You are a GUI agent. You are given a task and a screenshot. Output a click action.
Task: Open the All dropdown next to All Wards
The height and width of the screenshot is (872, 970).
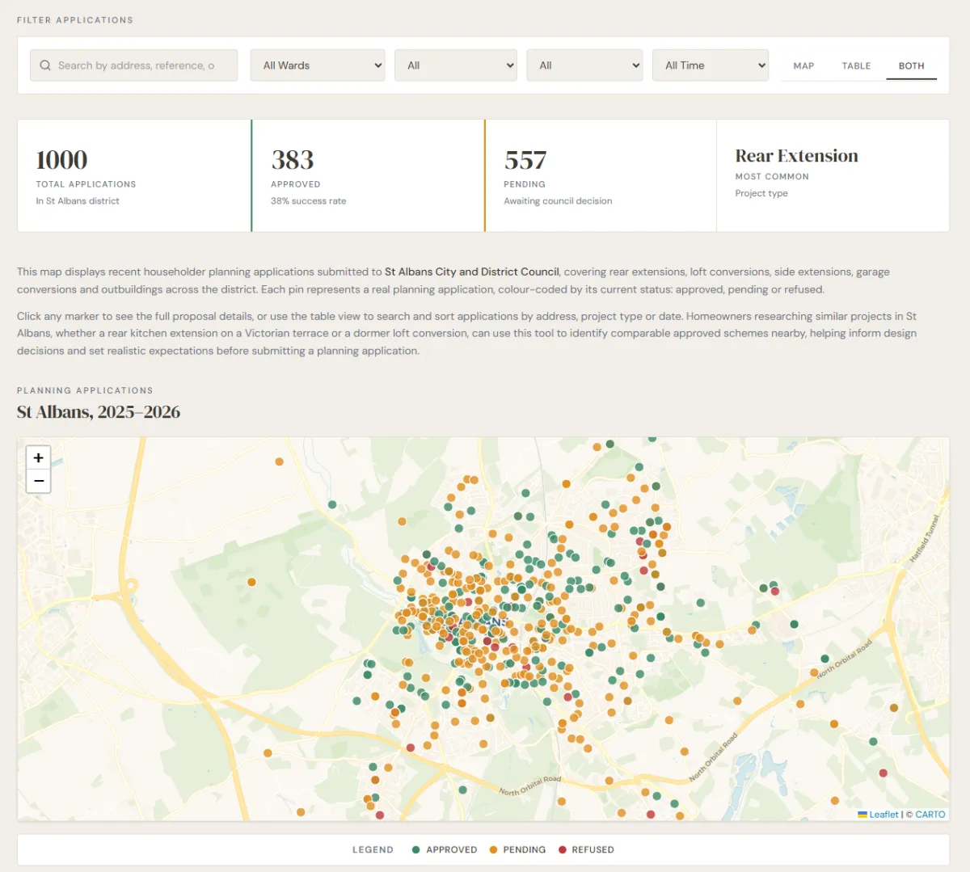[456, 65]
